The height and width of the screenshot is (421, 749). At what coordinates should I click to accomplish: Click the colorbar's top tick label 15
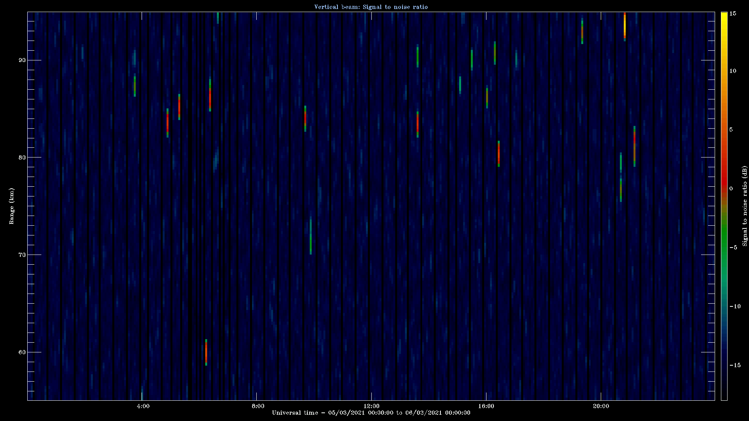pos(733,14)
